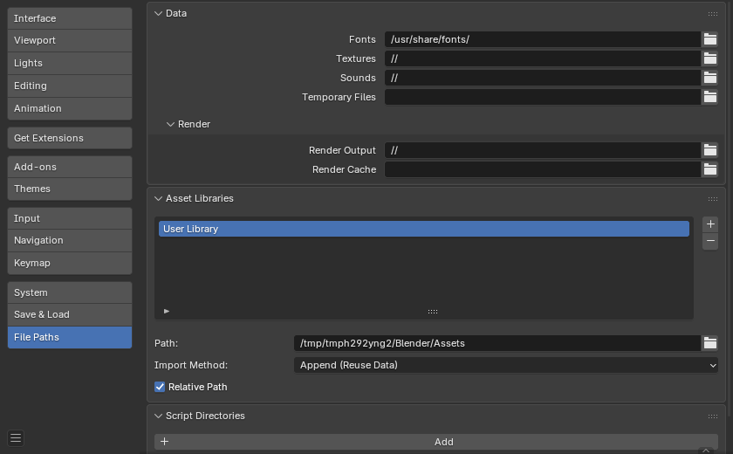Image resolution: width=733 pixels, height=454 pixels.
Task: Open Viewport preferences tab
Action: coord(70,41)
